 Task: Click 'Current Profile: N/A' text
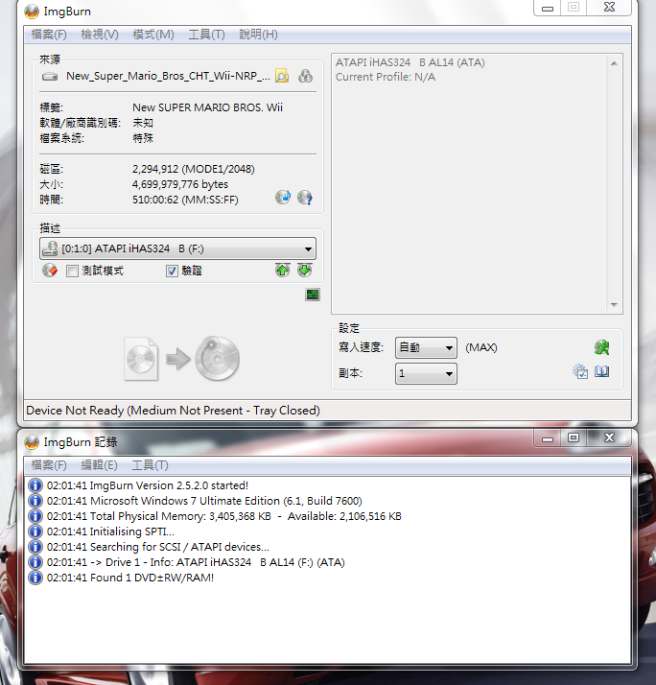pos(386,77)
